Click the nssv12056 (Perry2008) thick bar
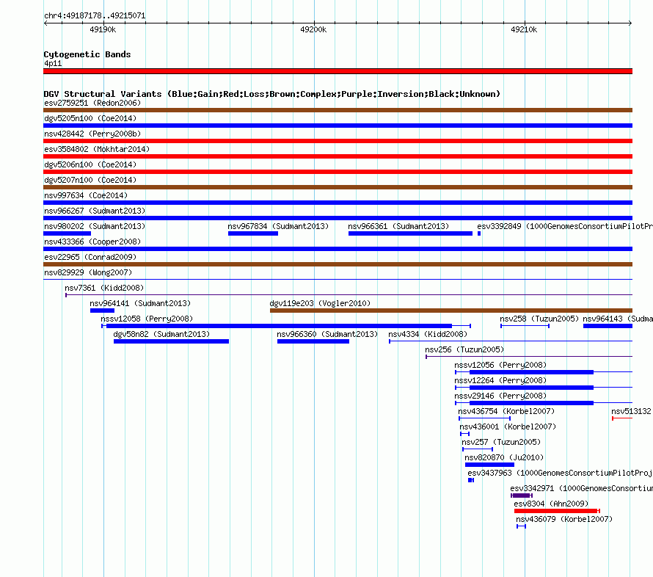Image resolution: width=653 pixels, height=577 pixels. click(x=531, y=372)
